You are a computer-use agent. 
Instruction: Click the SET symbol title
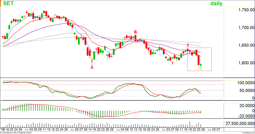7,3
